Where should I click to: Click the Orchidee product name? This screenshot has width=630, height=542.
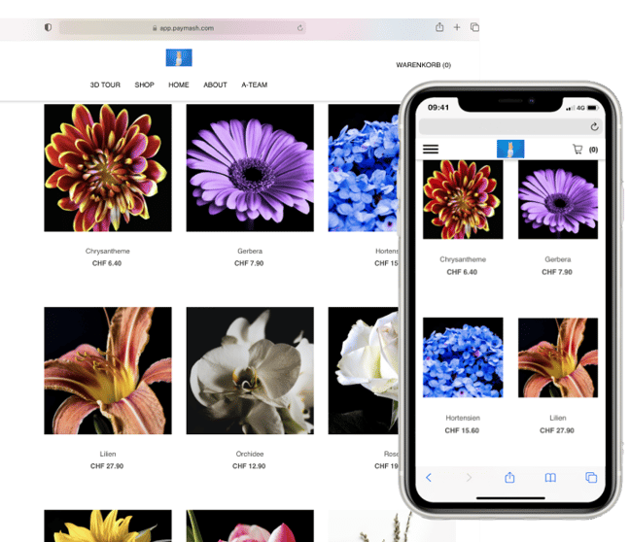(250, 454)
